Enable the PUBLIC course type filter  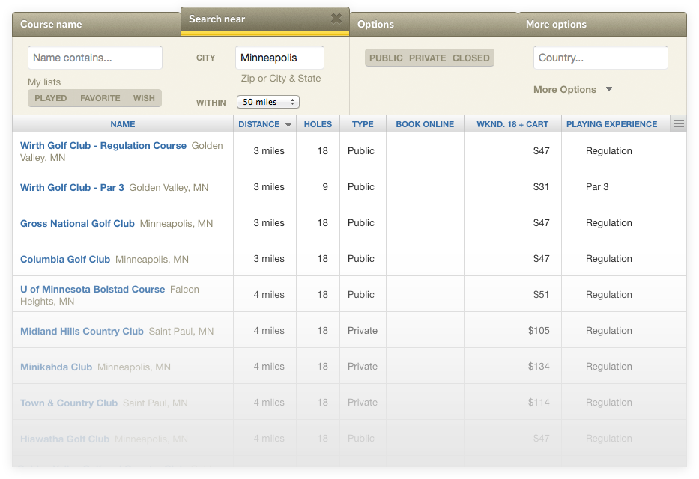(x=386, y=57)
